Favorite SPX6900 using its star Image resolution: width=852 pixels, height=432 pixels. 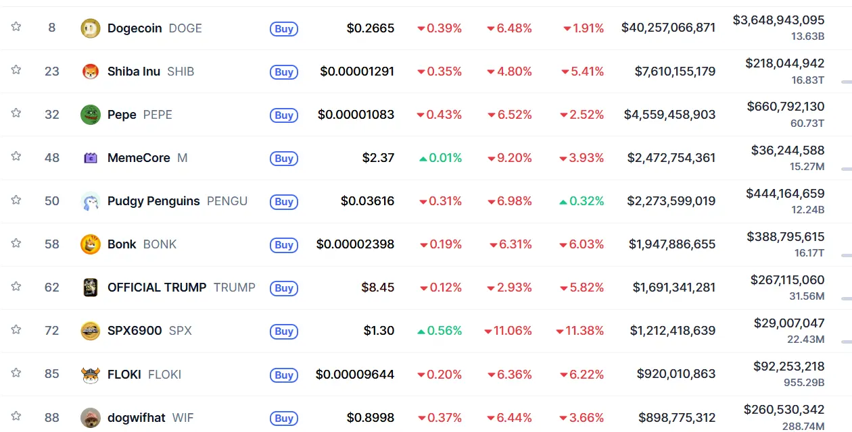coord(16,329)
